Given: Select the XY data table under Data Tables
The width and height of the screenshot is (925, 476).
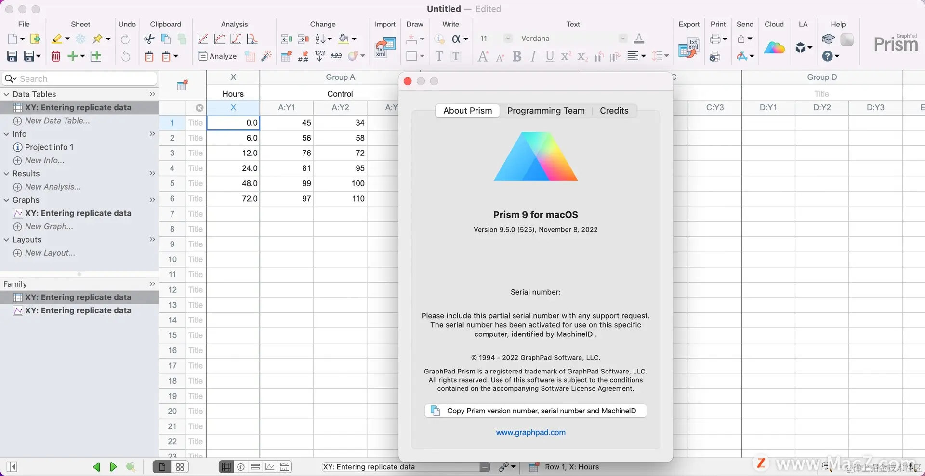Looking at the screenshot, I should click(x=78, y=108).
